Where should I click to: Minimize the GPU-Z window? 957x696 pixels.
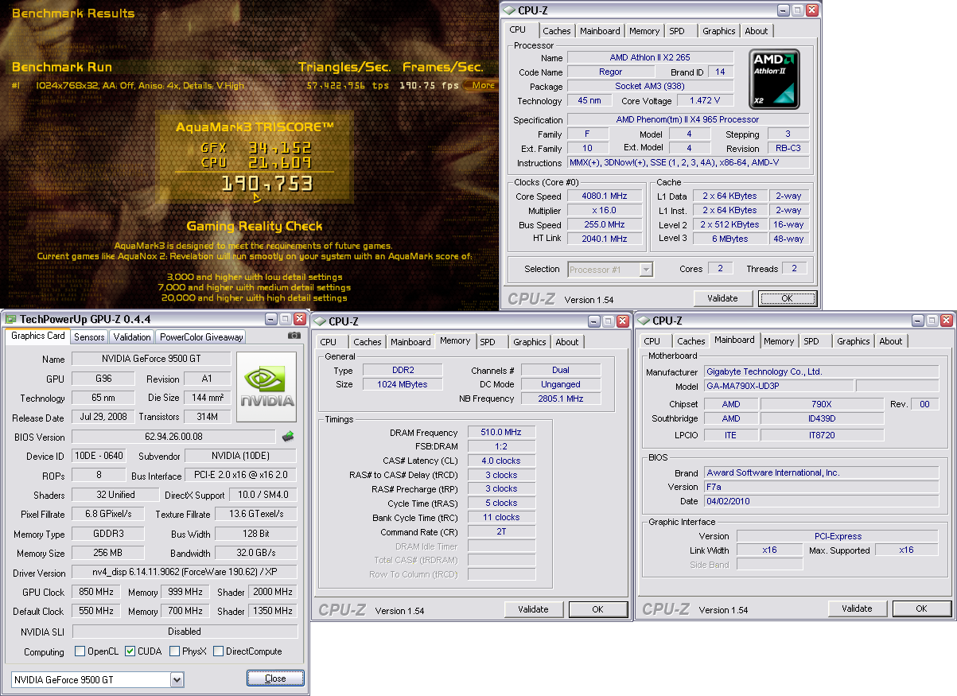tap(270, 319)
